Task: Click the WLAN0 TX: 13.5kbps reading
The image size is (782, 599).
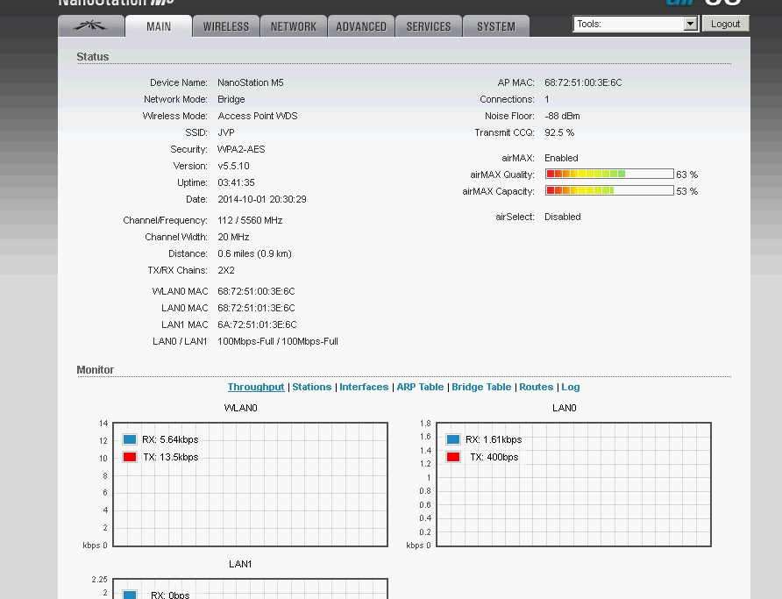Action: coord(171,457)
